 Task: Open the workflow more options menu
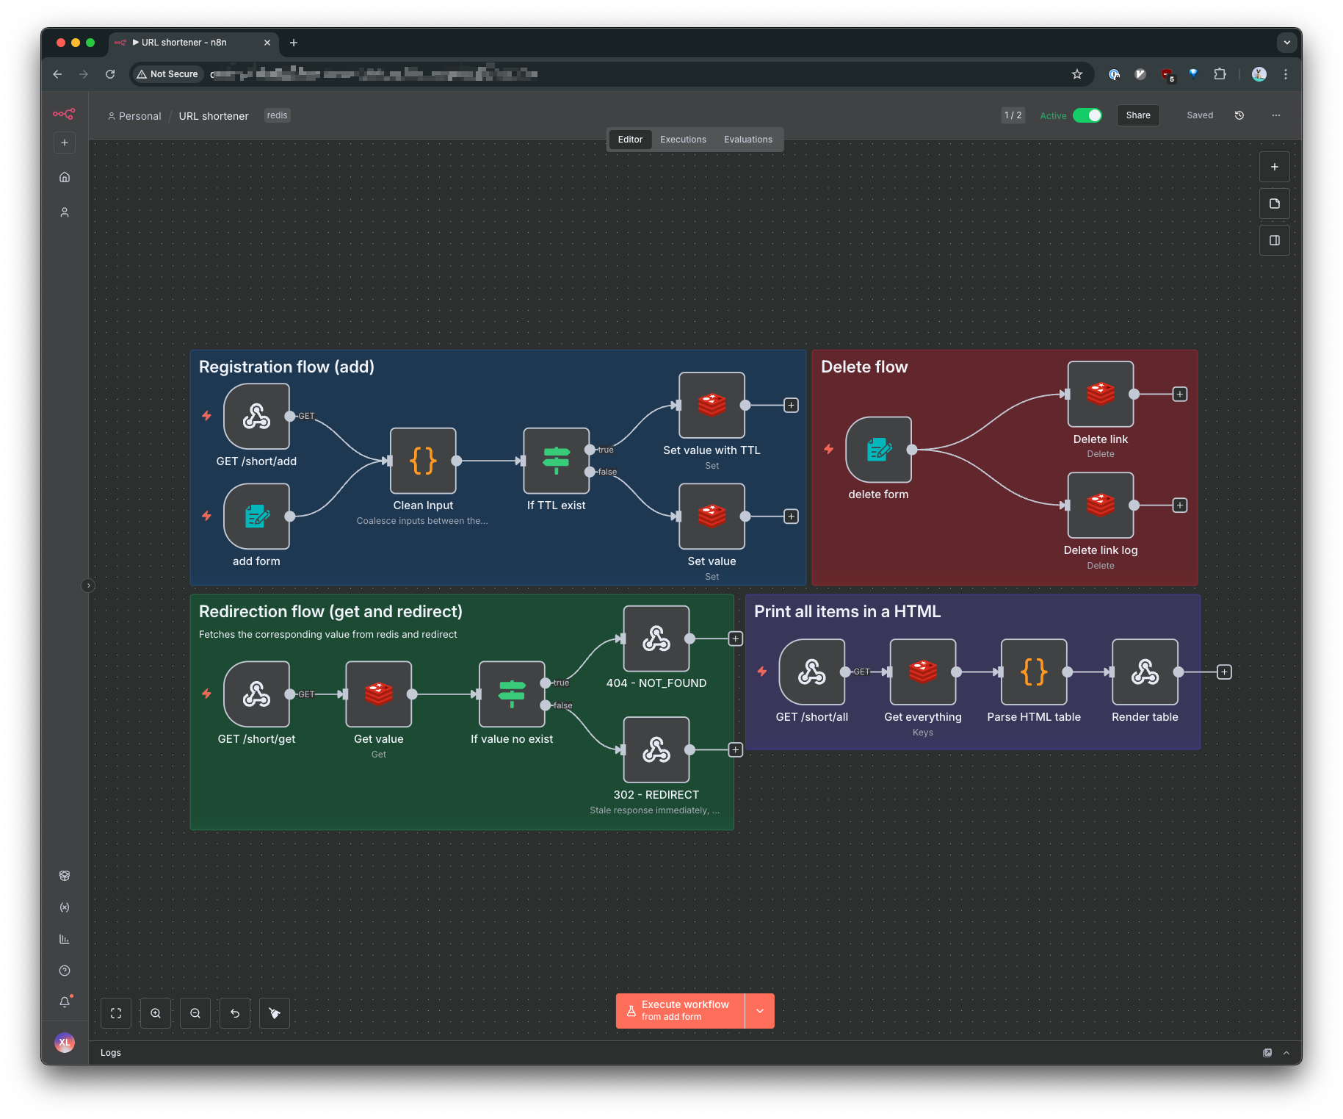[1276, 115]
